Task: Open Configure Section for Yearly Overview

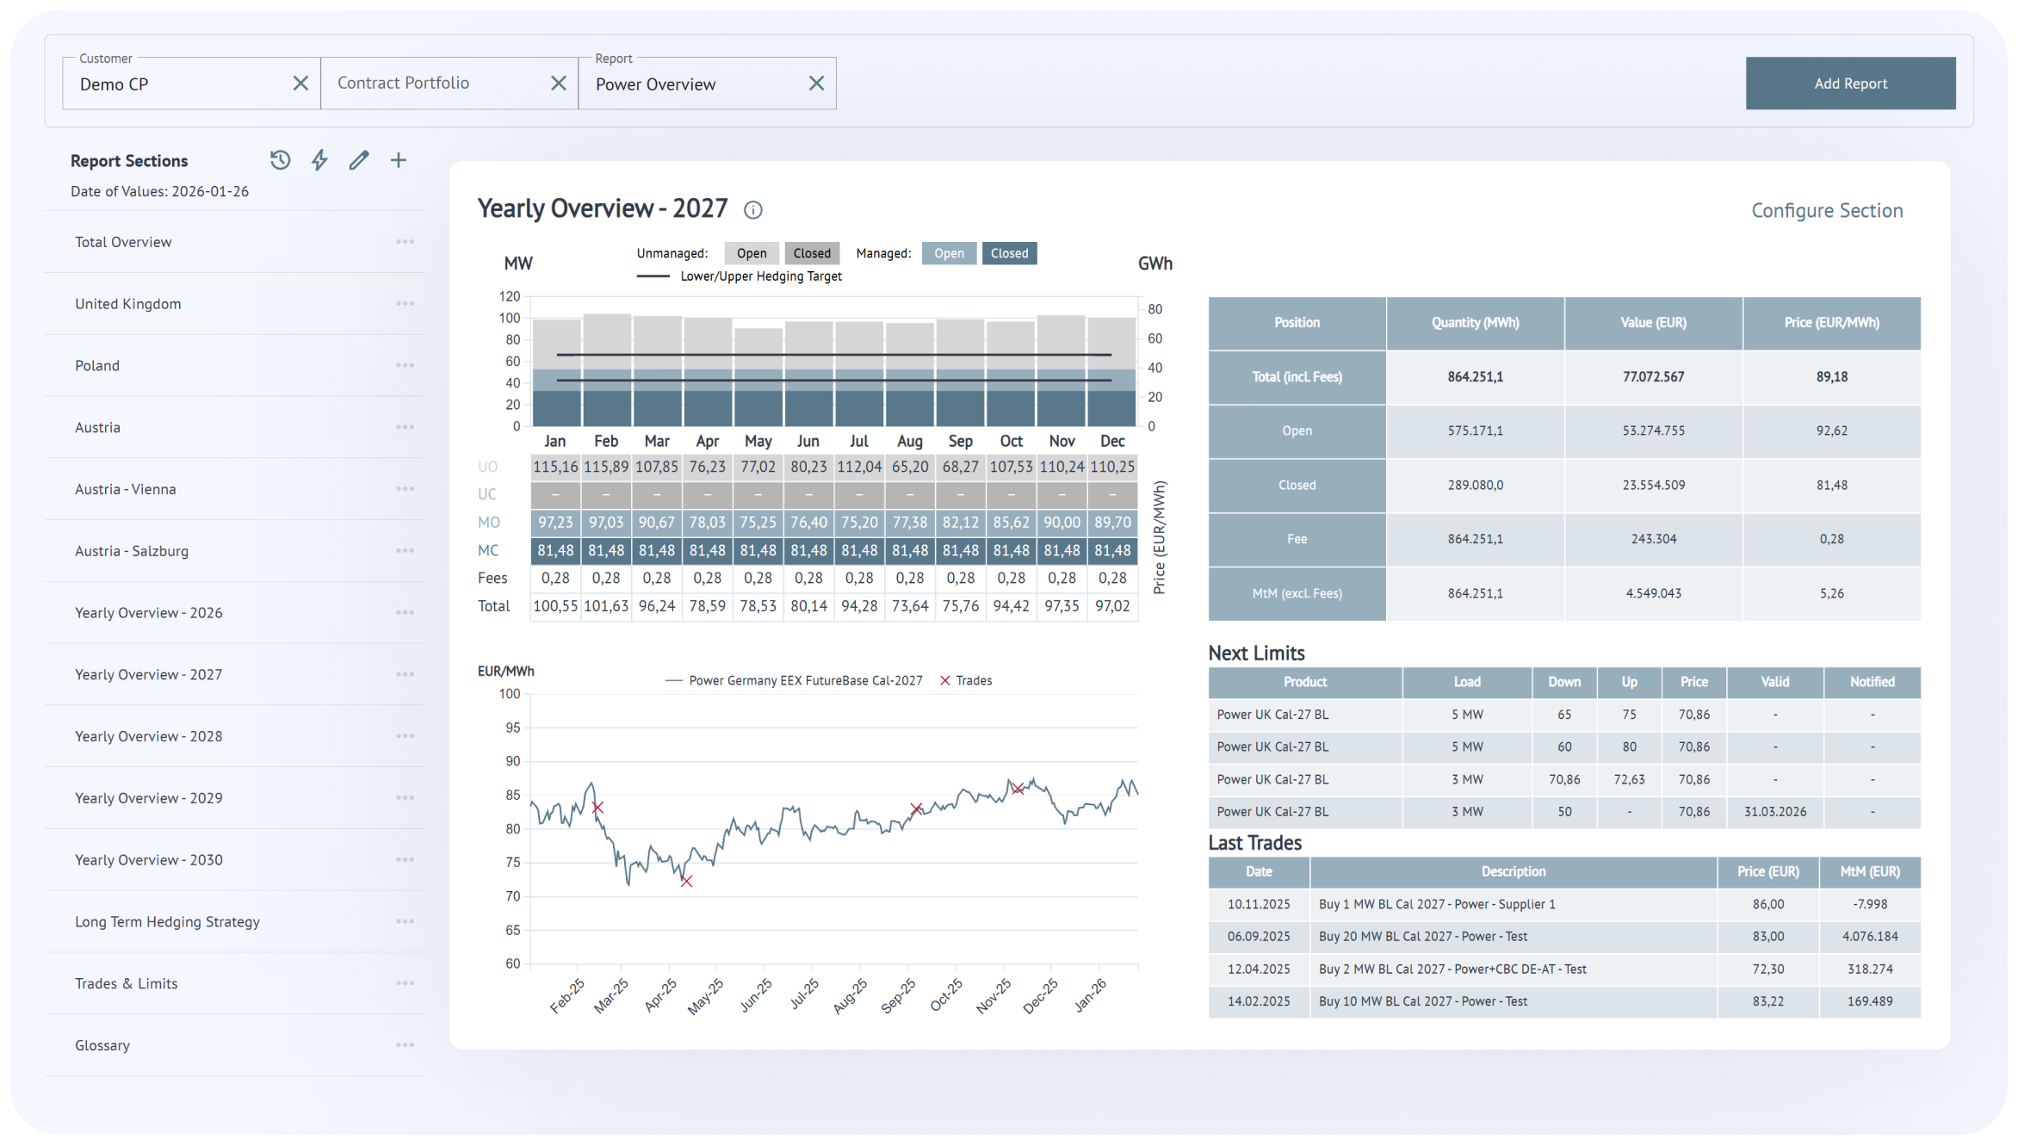Action: [x=1826, y=210]
